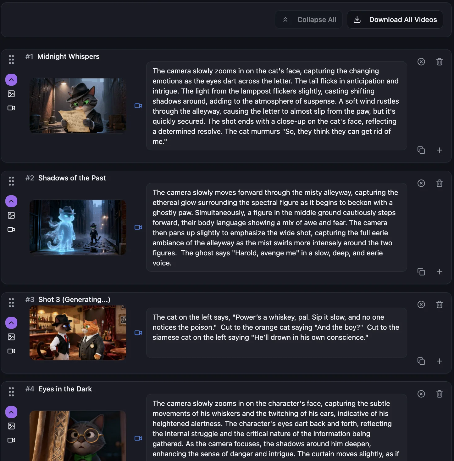This screenshot has height=461, width=454.
Task: Download All Videos
Action: [x=395, y=20]
